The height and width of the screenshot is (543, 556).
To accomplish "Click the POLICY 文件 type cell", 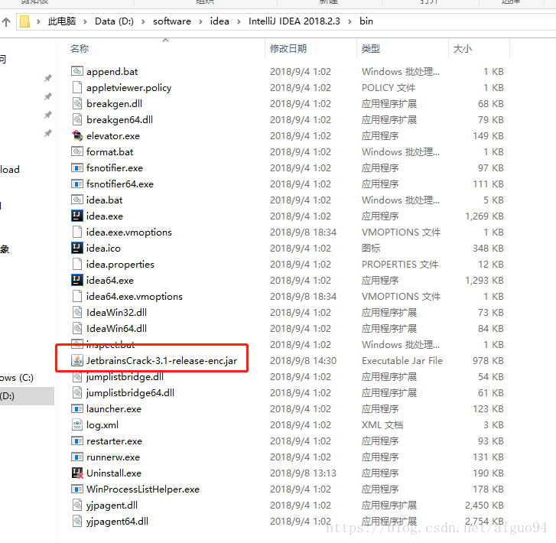I will coord(389,87).
